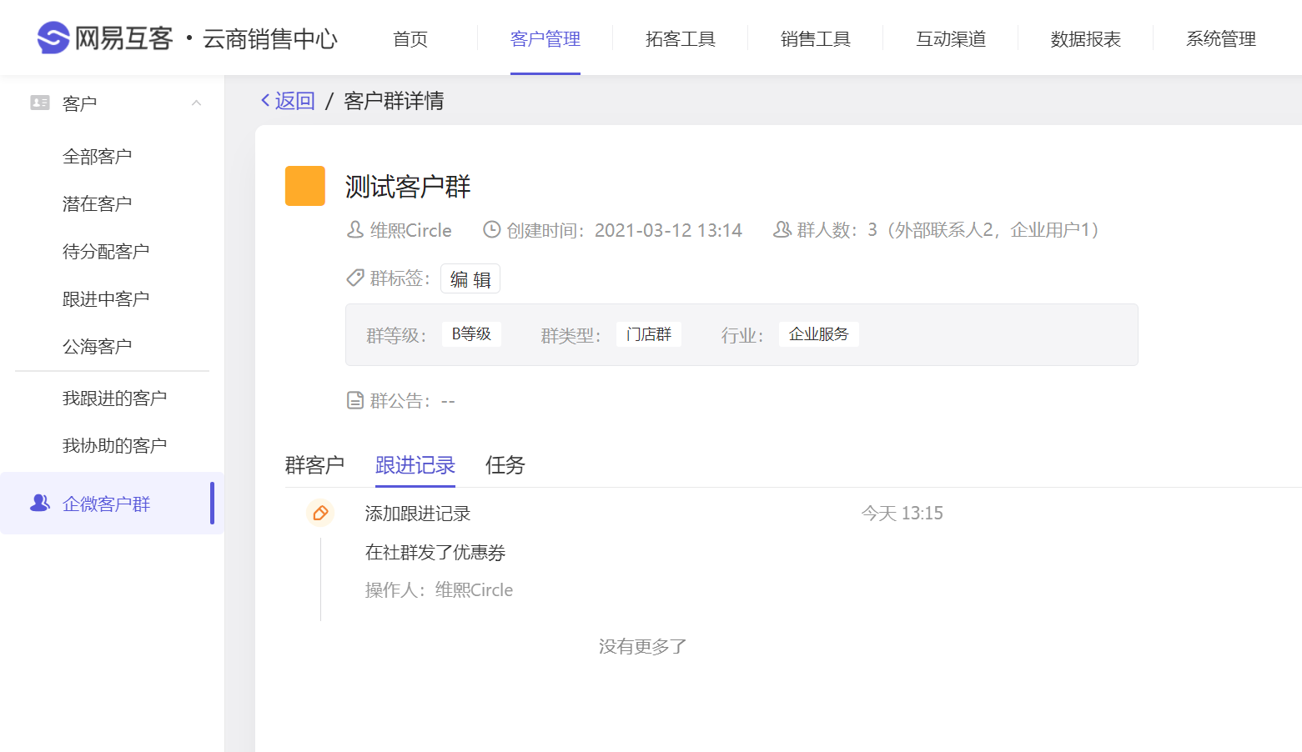Open the 拓客工具 top menu

point(681,38)
